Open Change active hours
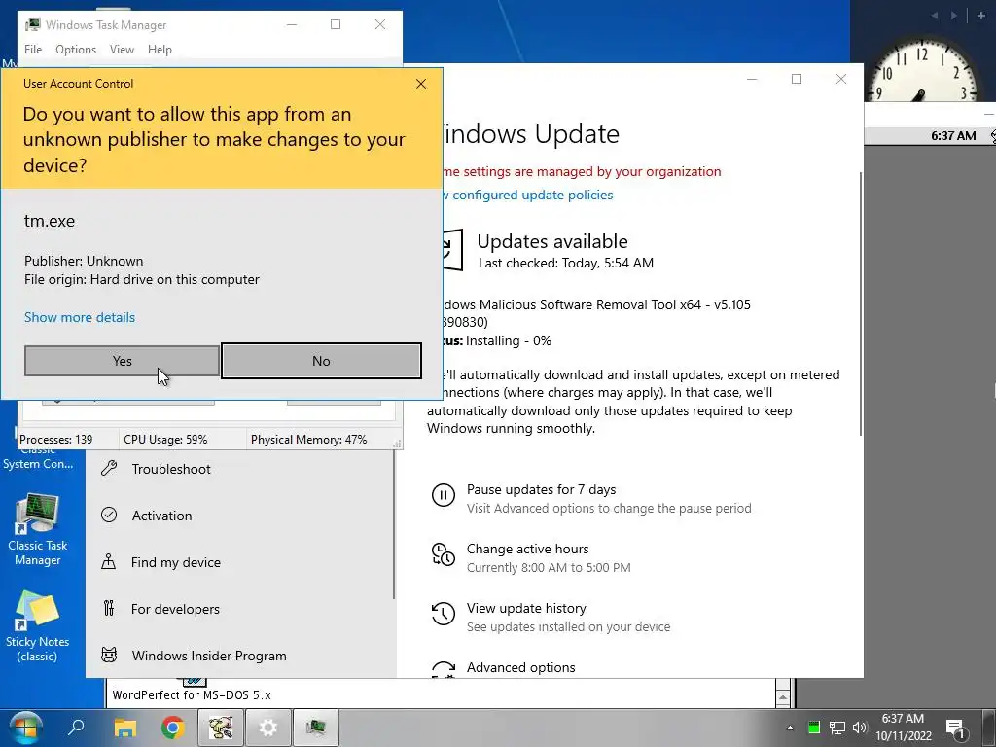Viewport: 996px width, 747px height. coord(527,549)
